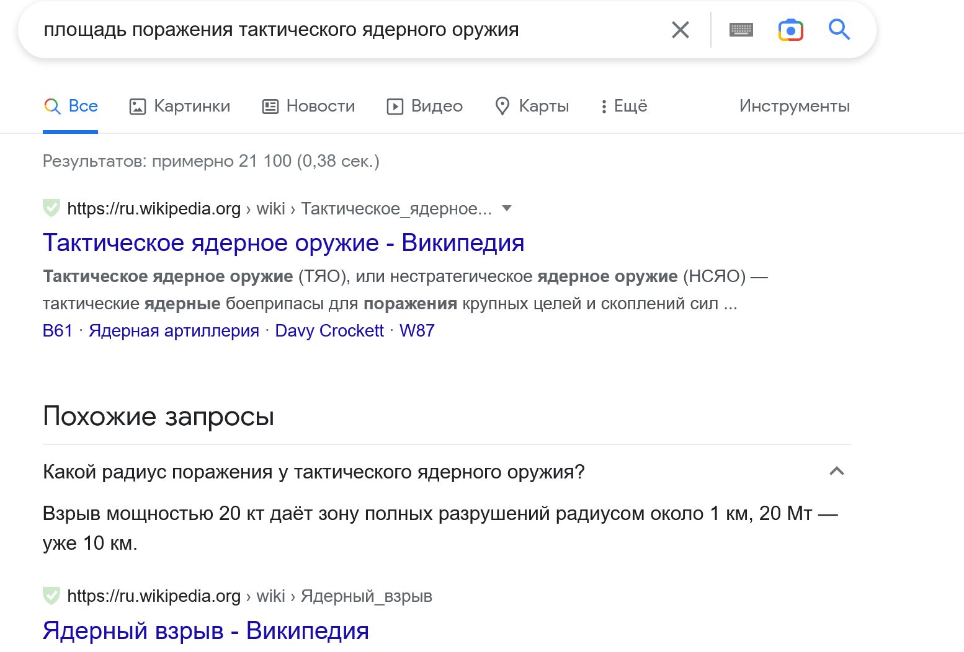Open the B61 sitelink

tap(58, 331)
